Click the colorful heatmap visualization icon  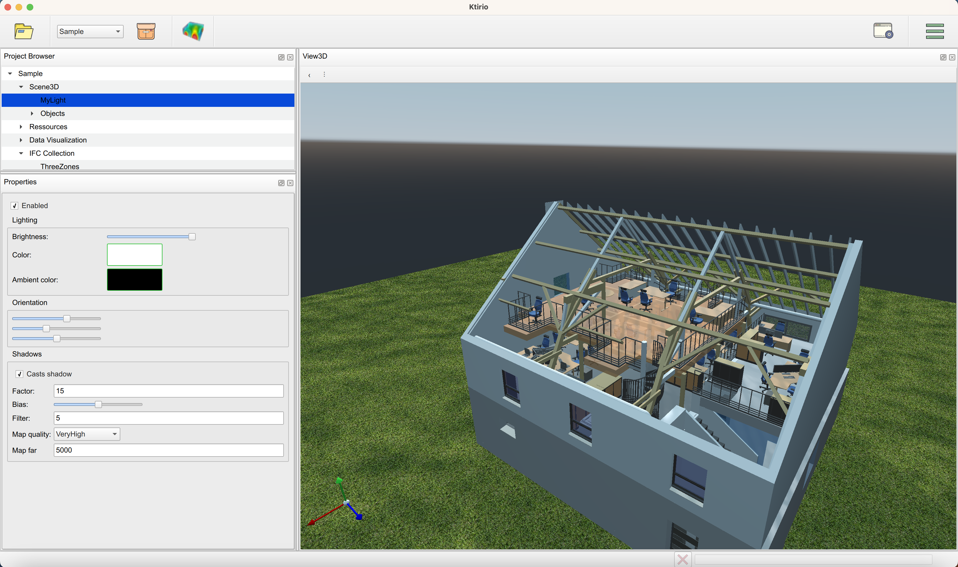pyautogui.click(x=193, y=31)
